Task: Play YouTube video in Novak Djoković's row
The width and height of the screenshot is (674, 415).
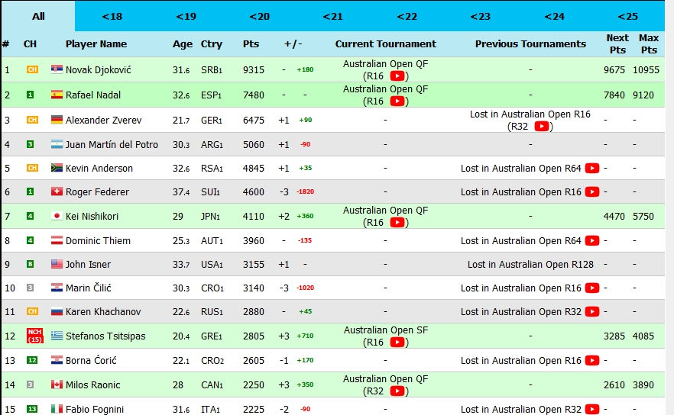Action: coord(397,76)
